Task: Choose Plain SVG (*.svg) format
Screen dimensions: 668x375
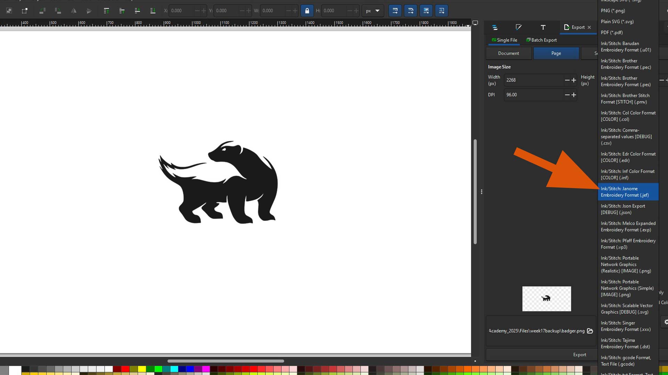Action: 628,22
